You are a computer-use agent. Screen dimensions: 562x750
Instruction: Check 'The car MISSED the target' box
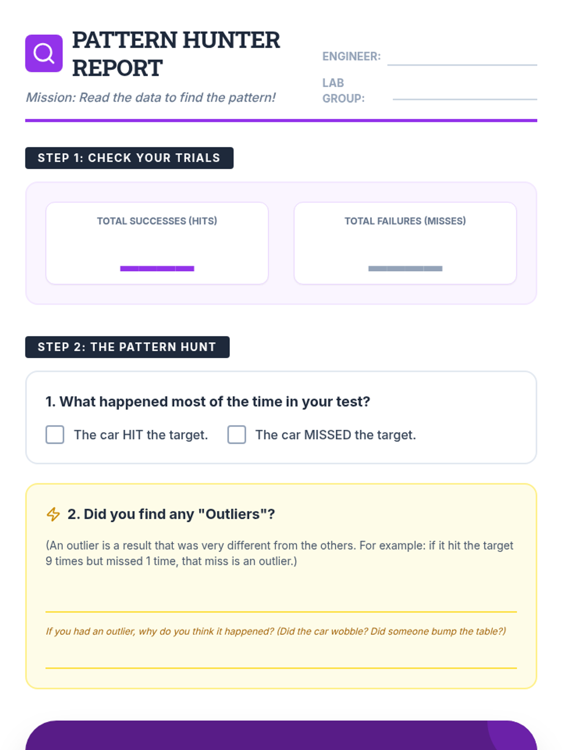(x=237, y=435)
